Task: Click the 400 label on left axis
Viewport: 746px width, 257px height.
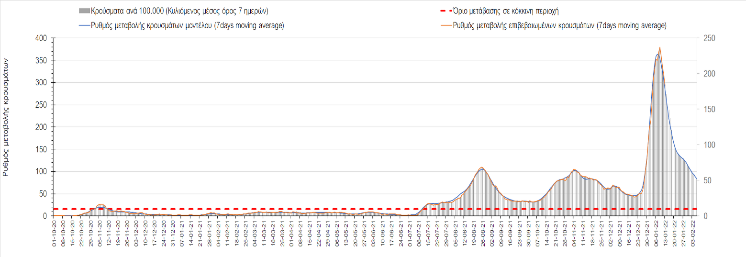Action: click(x=41, y=38)
